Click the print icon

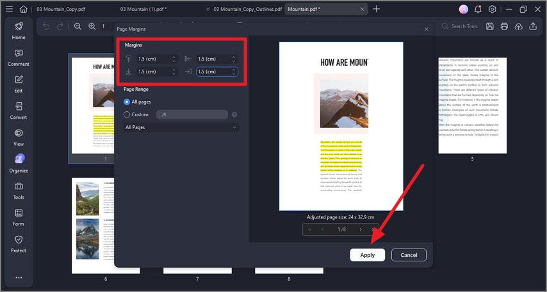(504, 26)
